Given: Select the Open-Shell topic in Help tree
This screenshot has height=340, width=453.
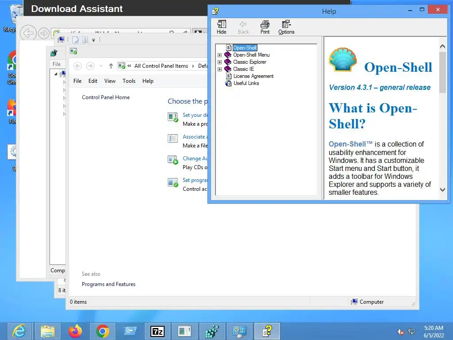Looking at the screenshot, I should click(x=245, y=48).
